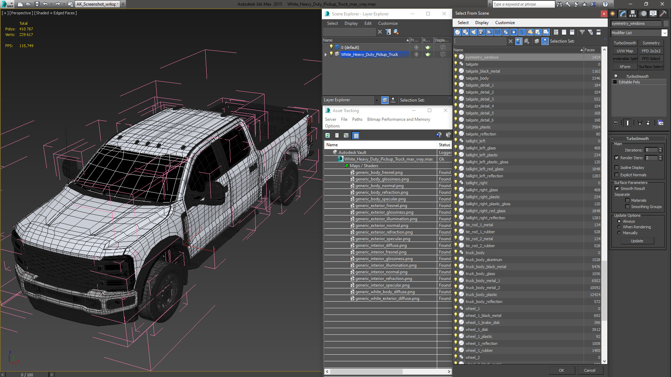
Task: Enable Separate by Materials checkbox
Action: coord(627,200)
